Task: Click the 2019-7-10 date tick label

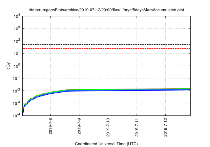Action: tap(108, 127)
